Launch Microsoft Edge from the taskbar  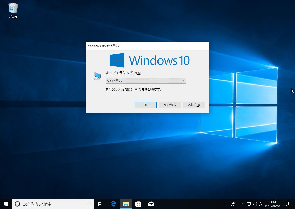pyautogui.click(x=113, y=204)
